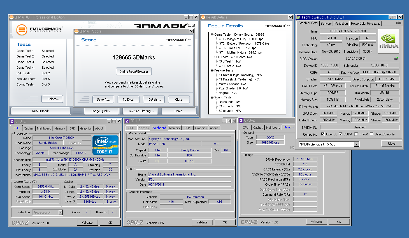This screenshot has height=238, width=409.
Task: Select the GT3 - Troll's Lair result row
Action: tap(238, 48)
